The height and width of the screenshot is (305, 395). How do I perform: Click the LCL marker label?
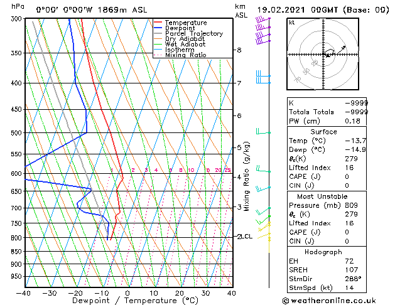pyautogui.click(x=247, y=237)
